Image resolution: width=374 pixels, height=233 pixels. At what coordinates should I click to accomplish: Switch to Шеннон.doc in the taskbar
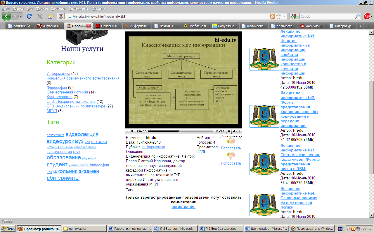click(x=266, y=229)
